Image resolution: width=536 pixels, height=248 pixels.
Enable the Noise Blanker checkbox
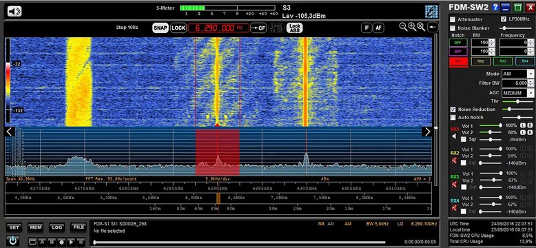[453, 28]
